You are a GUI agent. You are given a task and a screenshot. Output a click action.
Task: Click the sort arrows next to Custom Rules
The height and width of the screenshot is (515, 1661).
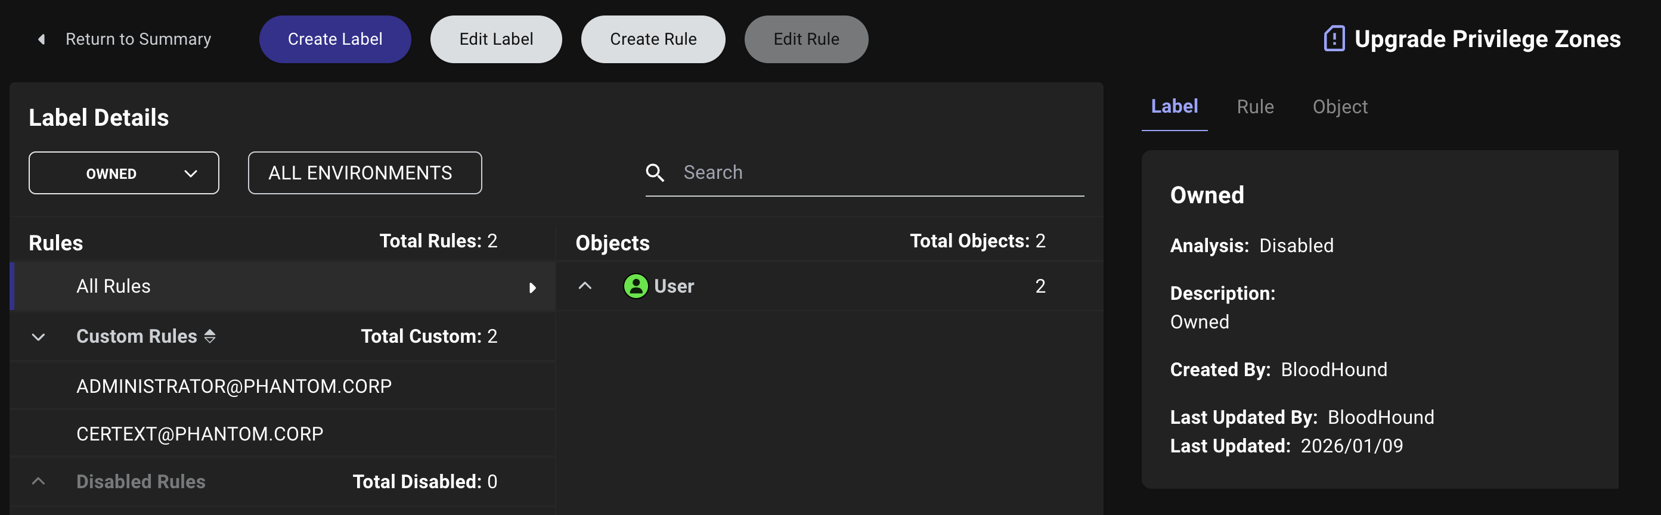click(x=209, y=336)
